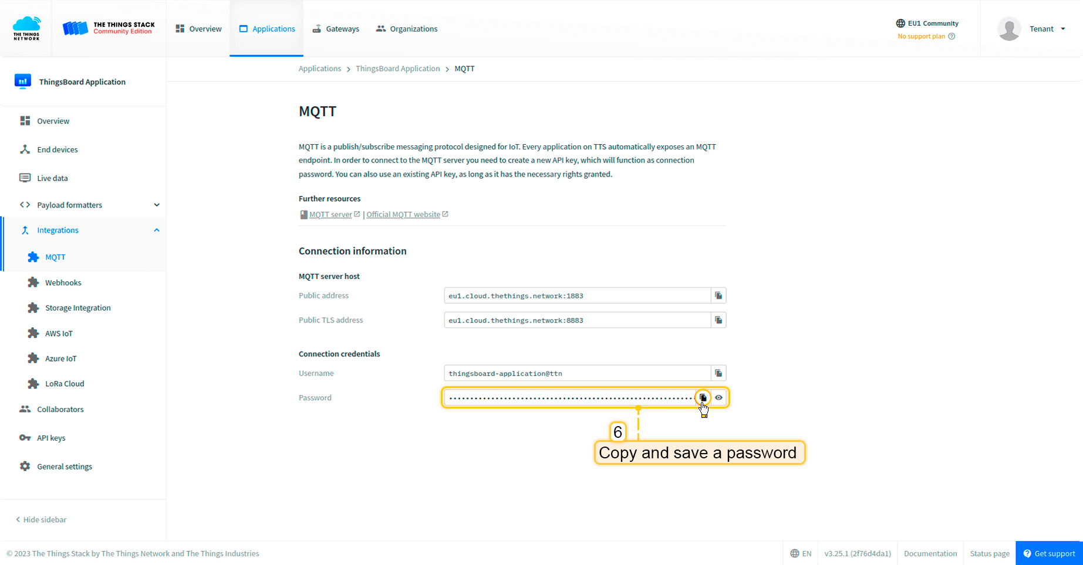Expand the Payload formatters submenu

pyautogui.click(x=157, y=205)
